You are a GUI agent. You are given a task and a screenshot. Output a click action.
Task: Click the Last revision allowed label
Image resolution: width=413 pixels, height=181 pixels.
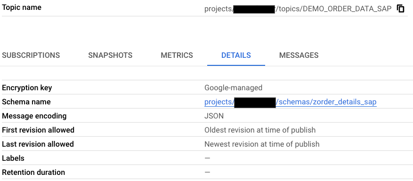click(x=38, y=144)
